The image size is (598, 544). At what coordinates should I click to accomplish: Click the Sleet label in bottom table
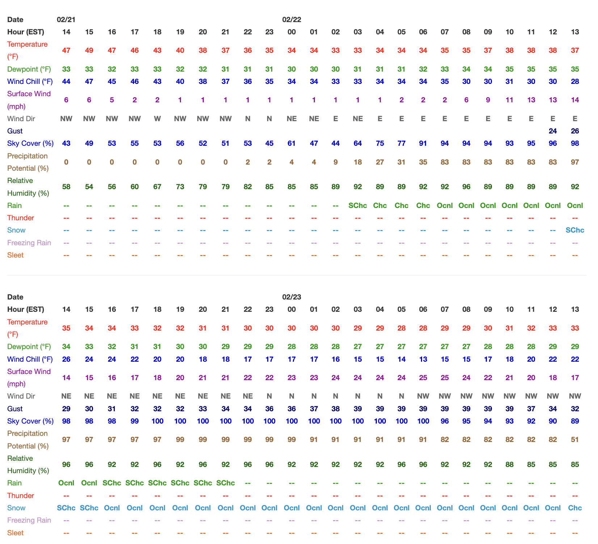click(15, 533)
